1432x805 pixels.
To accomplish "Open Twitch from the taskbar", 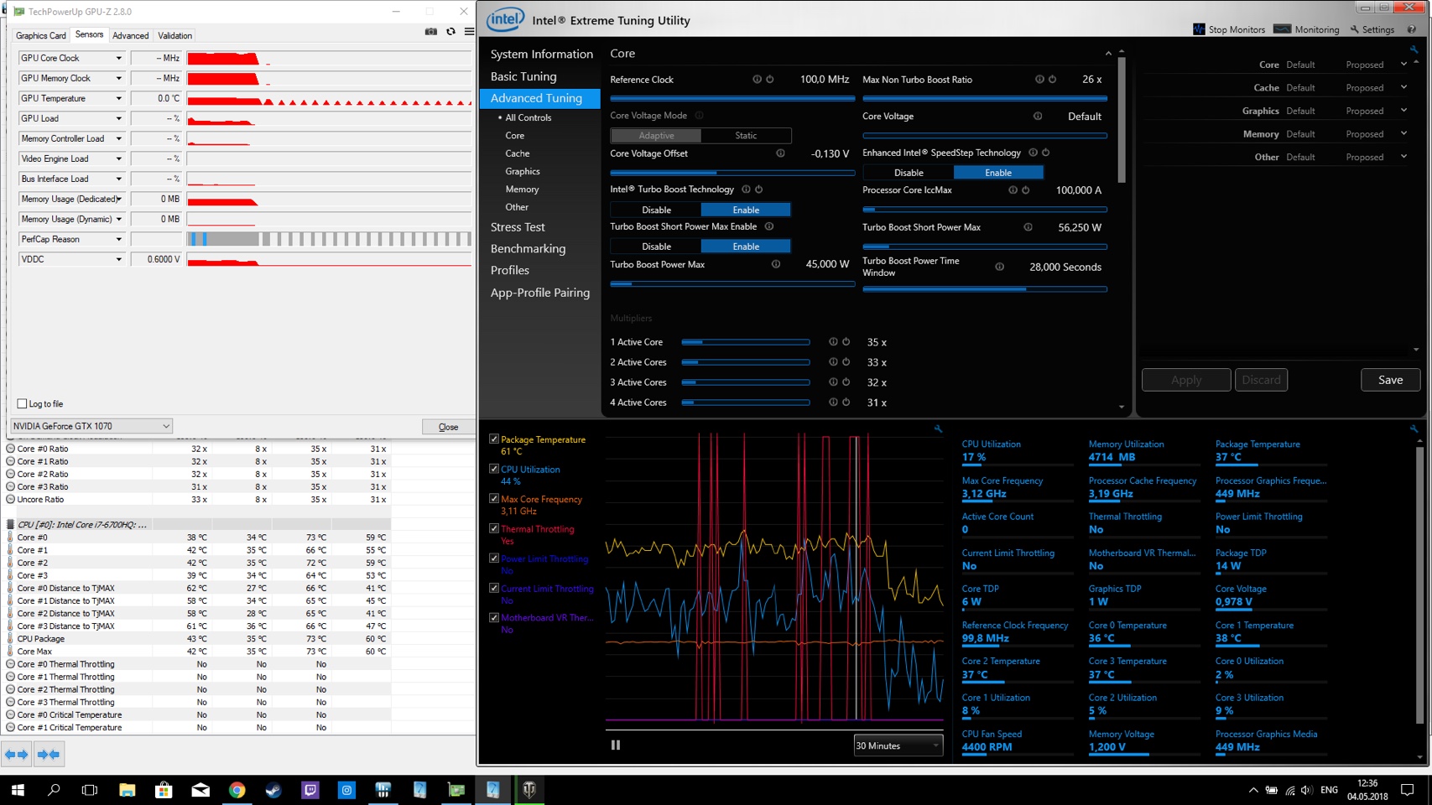I will [x=310, y=790].
